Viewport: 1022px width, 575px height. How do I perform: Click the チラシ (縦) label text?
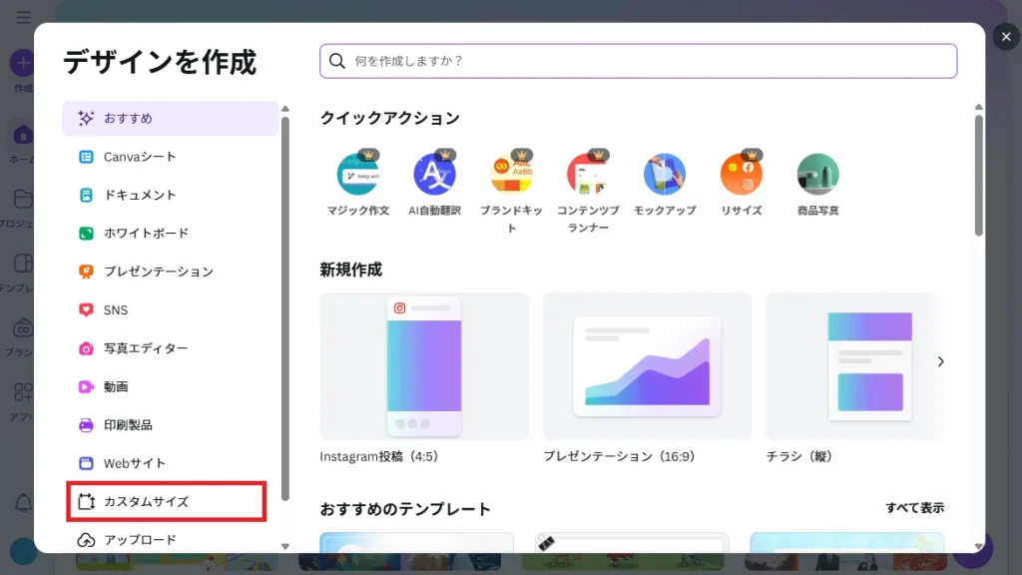click(x=799, y=456)
